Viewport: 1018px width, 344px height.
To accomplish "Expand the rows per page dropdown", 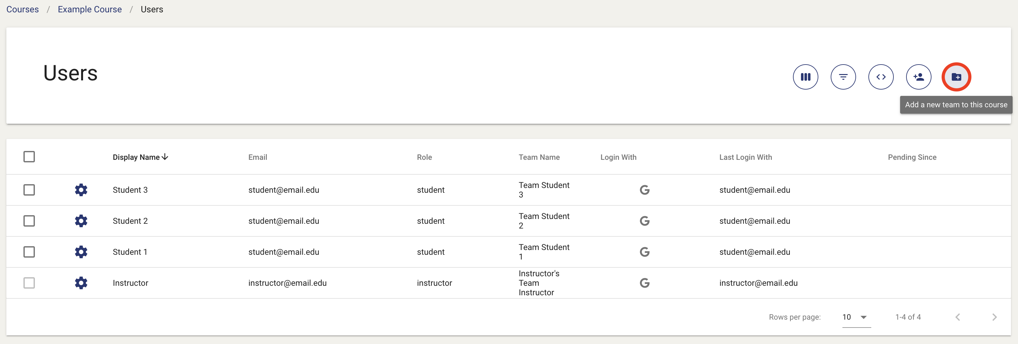I will tap(856, 317).
